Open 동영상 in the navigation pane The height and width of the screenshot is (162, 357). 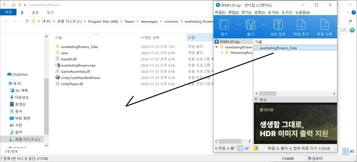click(17, 104)
